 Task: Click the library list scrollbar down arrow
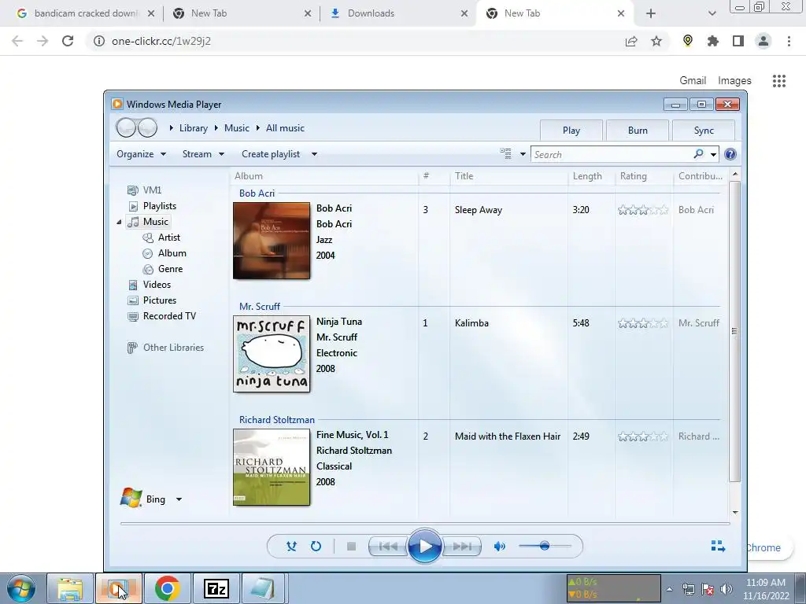coord(735,512)
